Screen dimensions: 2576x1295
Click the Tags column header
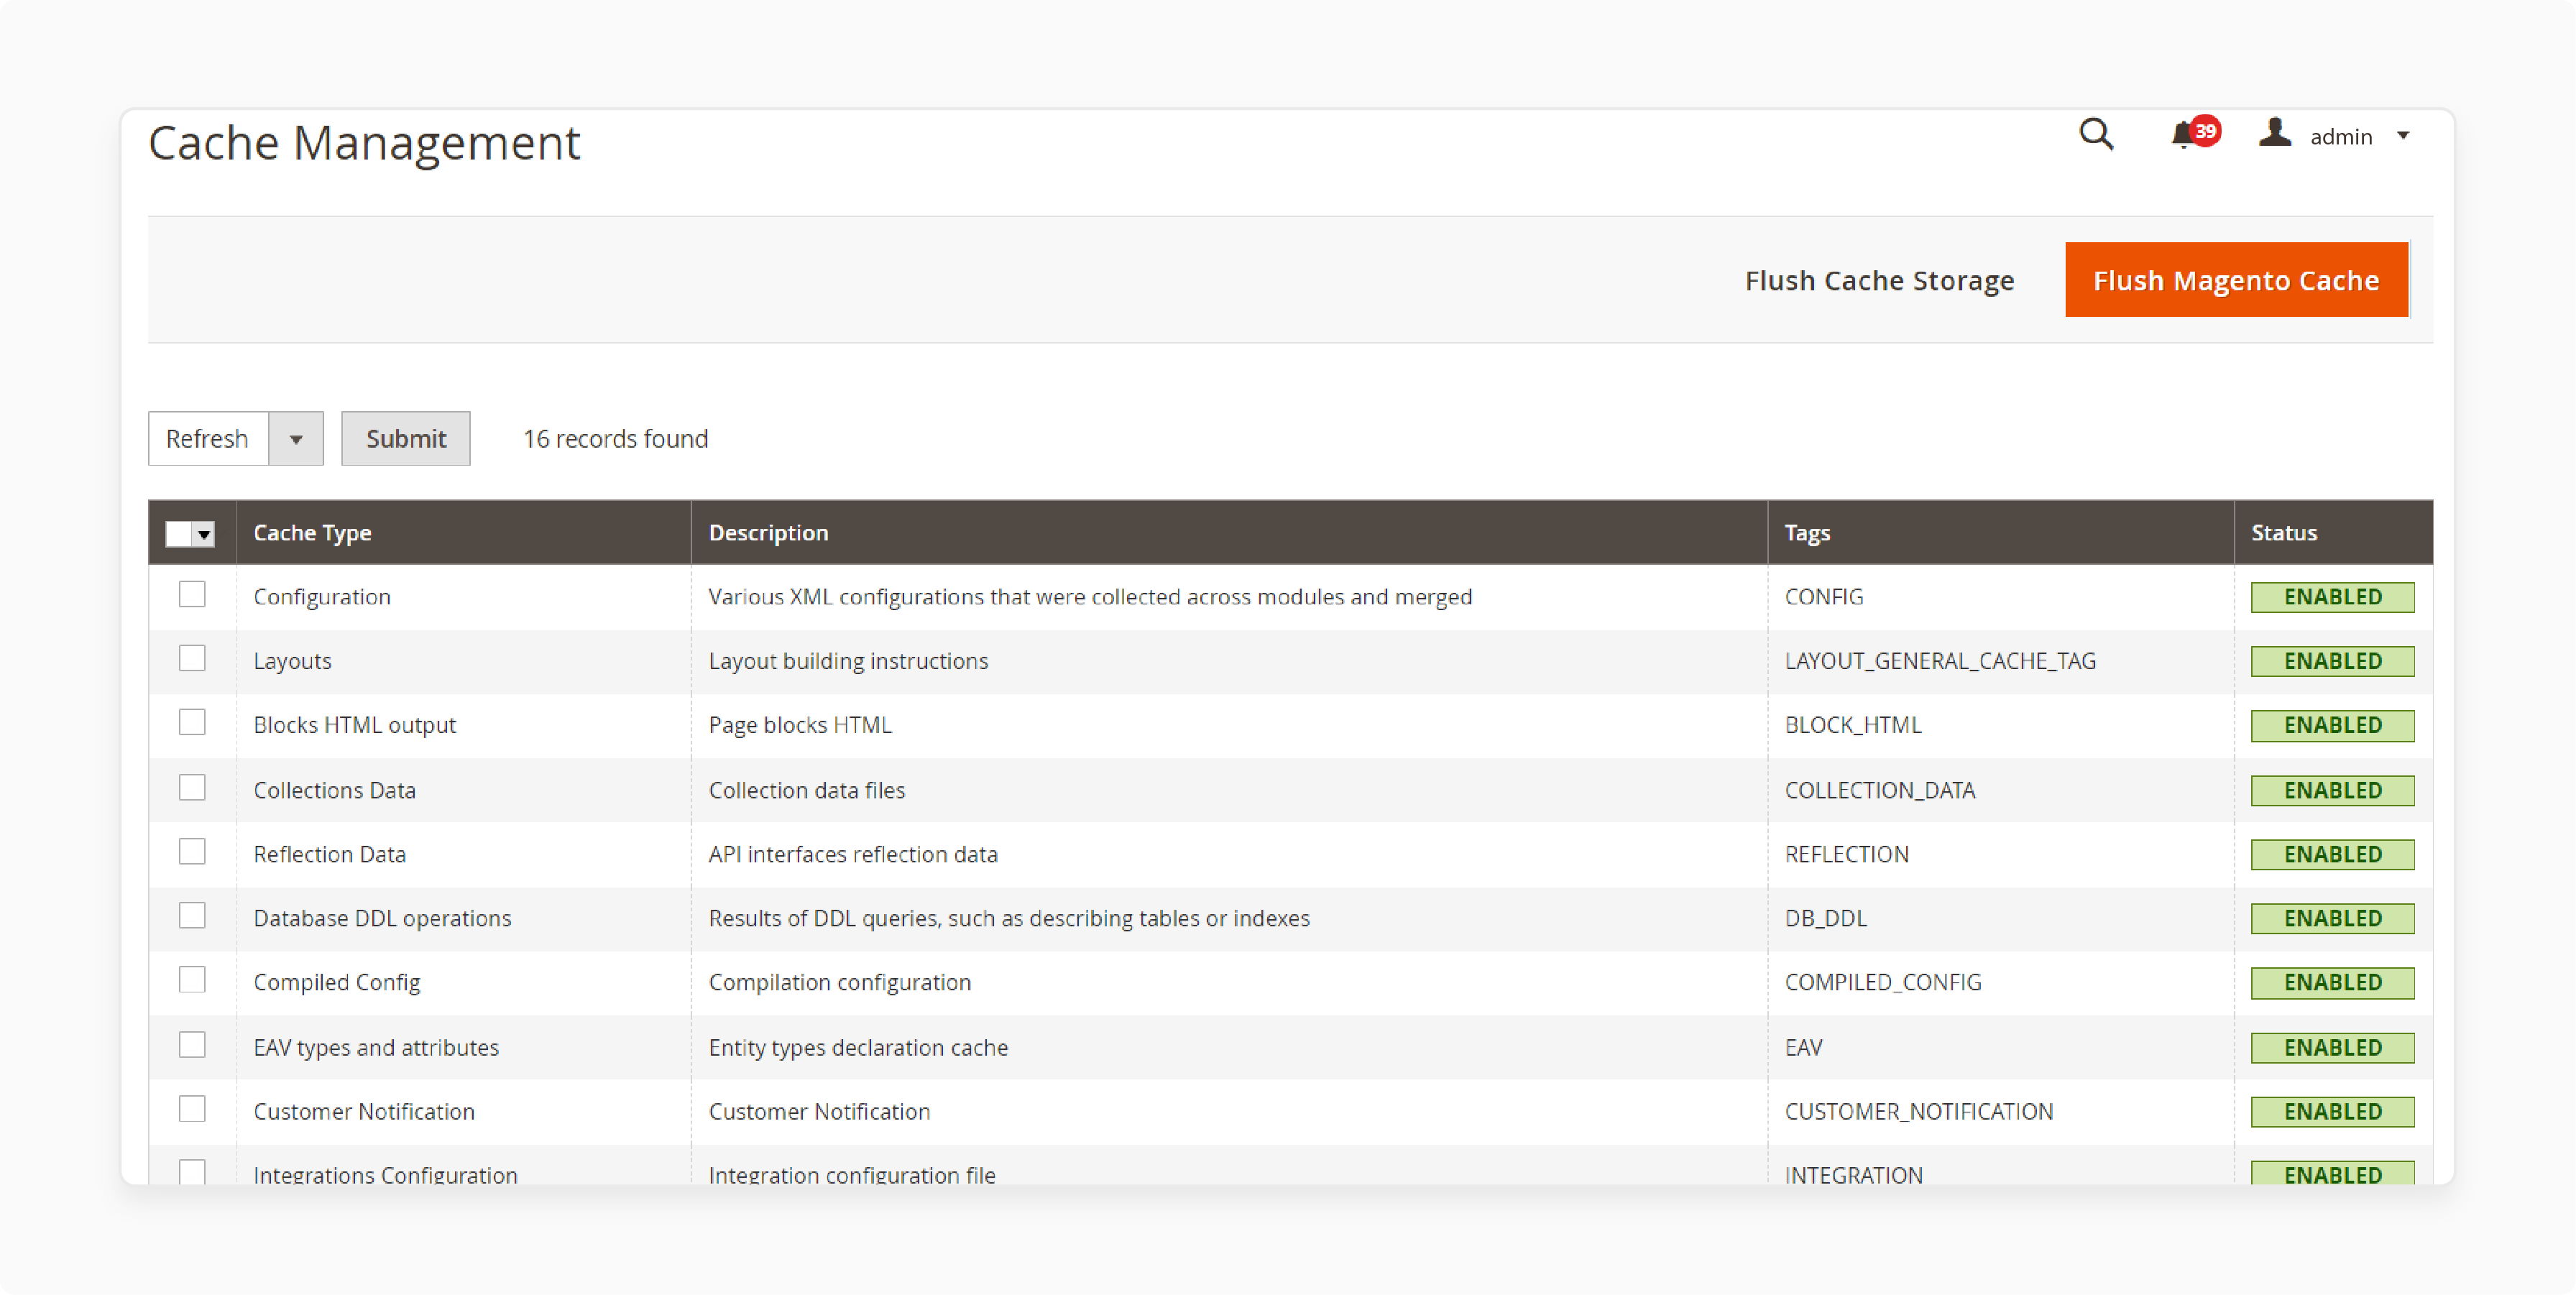(x=2000, y=533)
